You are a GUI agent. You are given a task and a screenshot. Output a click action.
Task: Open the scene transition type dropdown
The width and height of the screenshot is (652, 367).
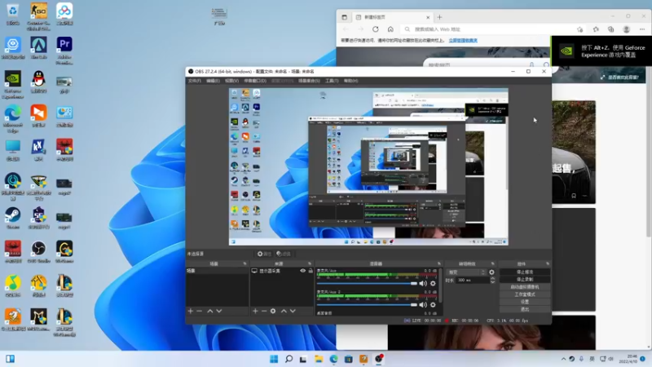point(466,272)
